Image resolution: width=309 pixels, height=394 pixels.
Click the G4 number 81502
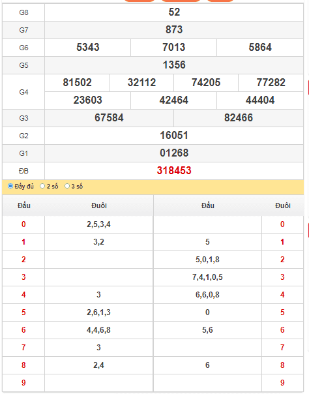click(x=77, y=82)
